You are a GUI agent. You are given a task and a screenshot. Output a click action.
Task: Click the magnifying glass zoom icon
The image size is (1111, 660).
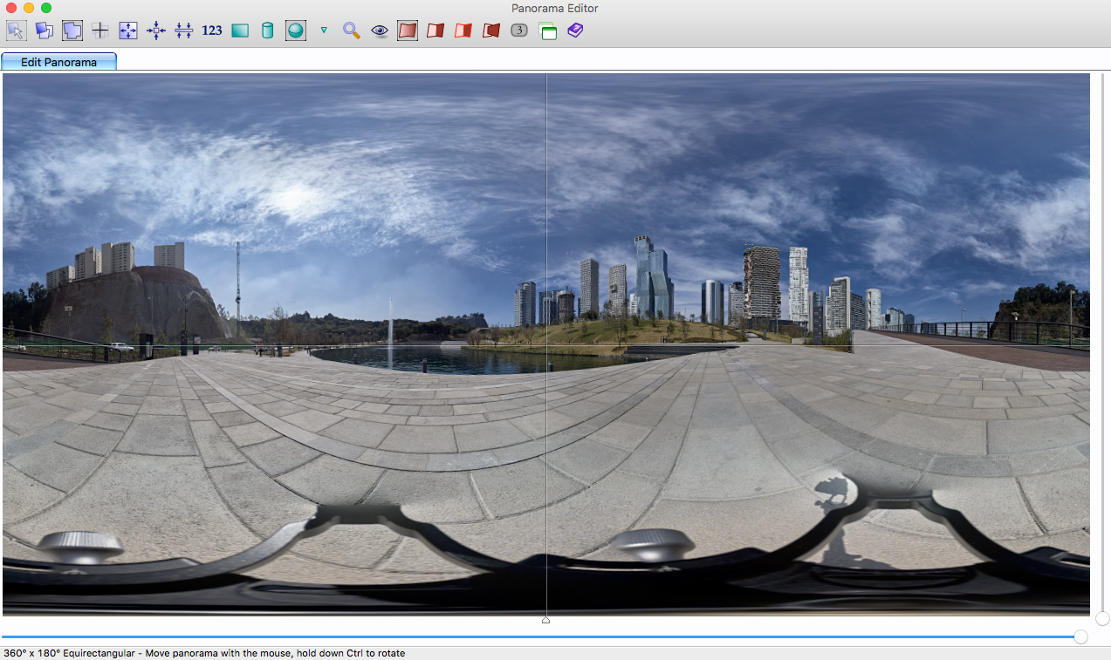coord(352,31)
